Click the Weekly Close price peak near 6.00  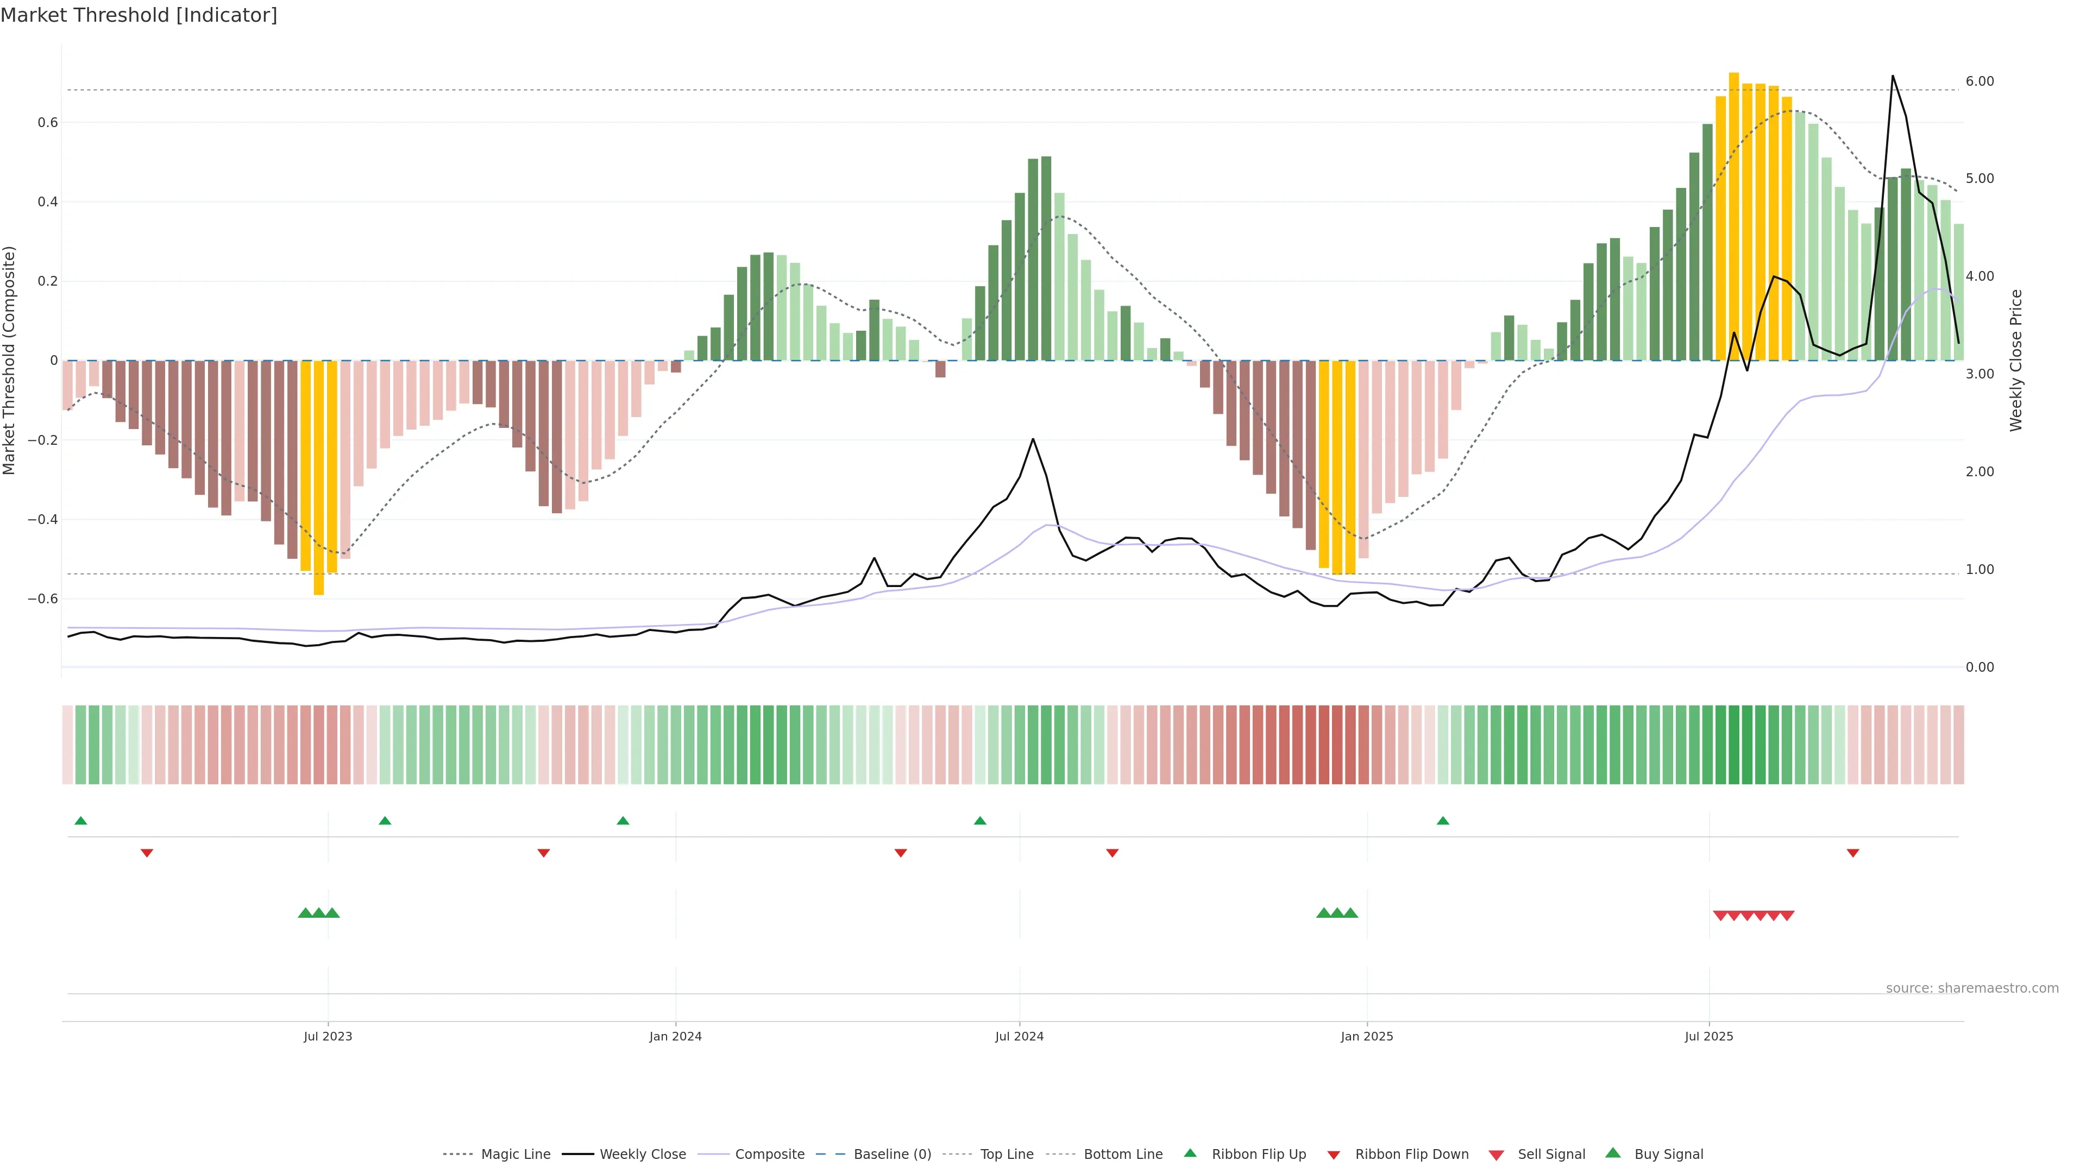click(x=1893, y=77)
